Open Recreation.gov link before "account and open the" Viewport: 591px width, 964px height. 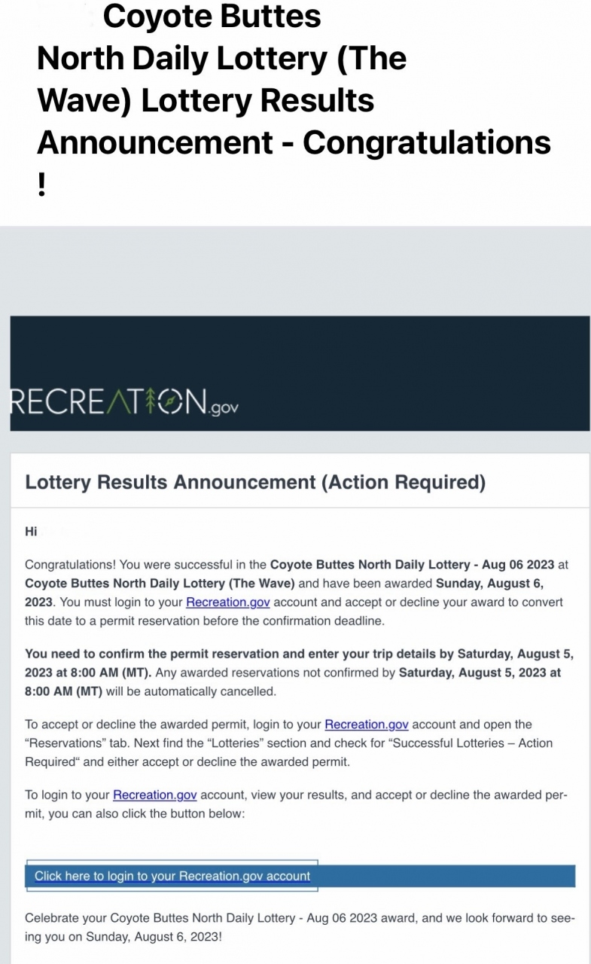(x=367, y=725)
